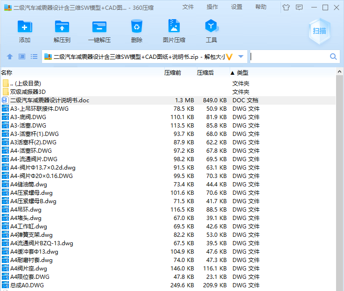This screenshot has width=344, height=291.
Task: Click the doc icon beside 二级汽车减震器设计说明书.doc
Action: tap(5, 100)
